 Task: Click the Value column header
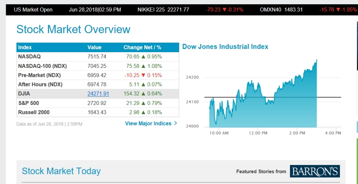click(x=95, y=47)
